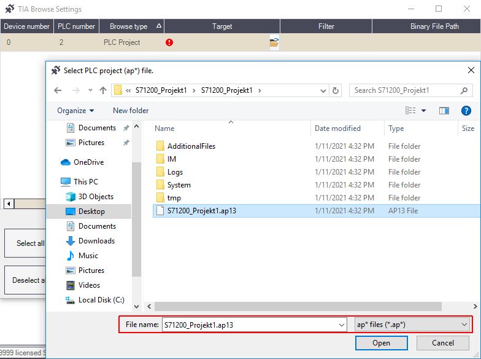Open pinned Pictures quick access item
Image resolution: width=481 pixels, height=359 pixels.
pos(85,143)
